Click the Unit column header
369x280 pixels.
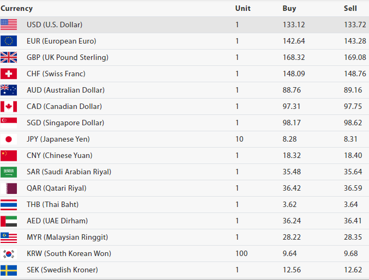pos(243,8)
